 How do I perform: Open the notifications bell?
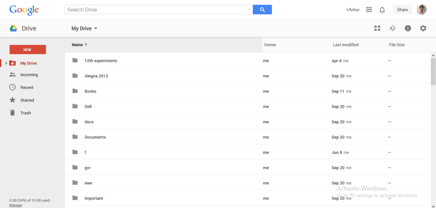382,10
